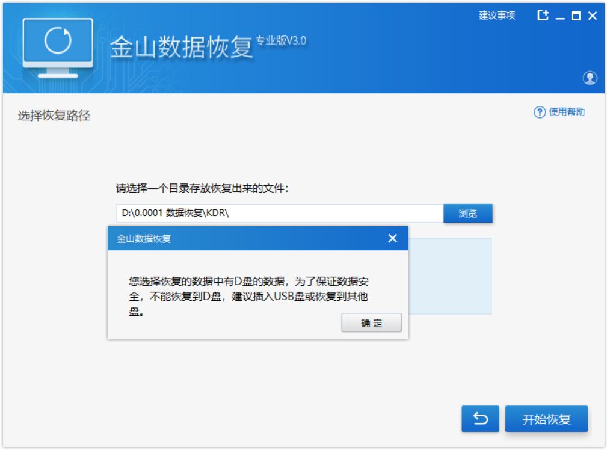Minimize the data recovery window

click(560, 17)
